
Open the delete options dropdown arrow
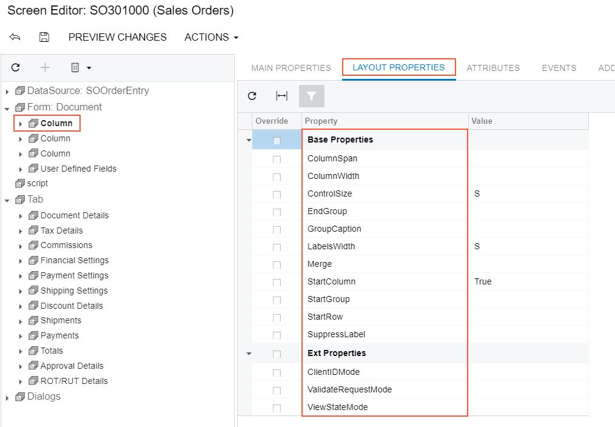point(89,68)
